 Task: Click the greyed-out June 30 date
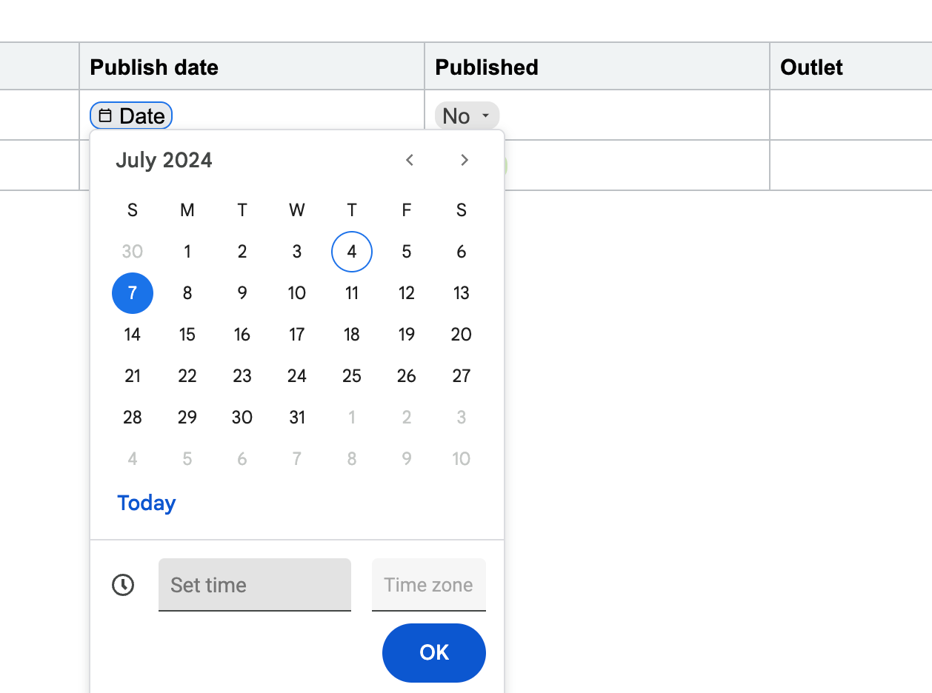click(x=133, y=252)
